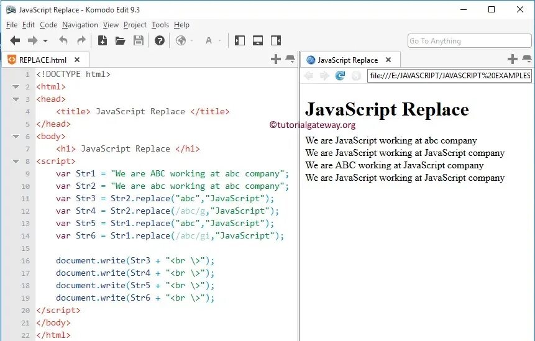
Task: Click the Komodo Edit application icon in title bar
Action: pos(11,9)
